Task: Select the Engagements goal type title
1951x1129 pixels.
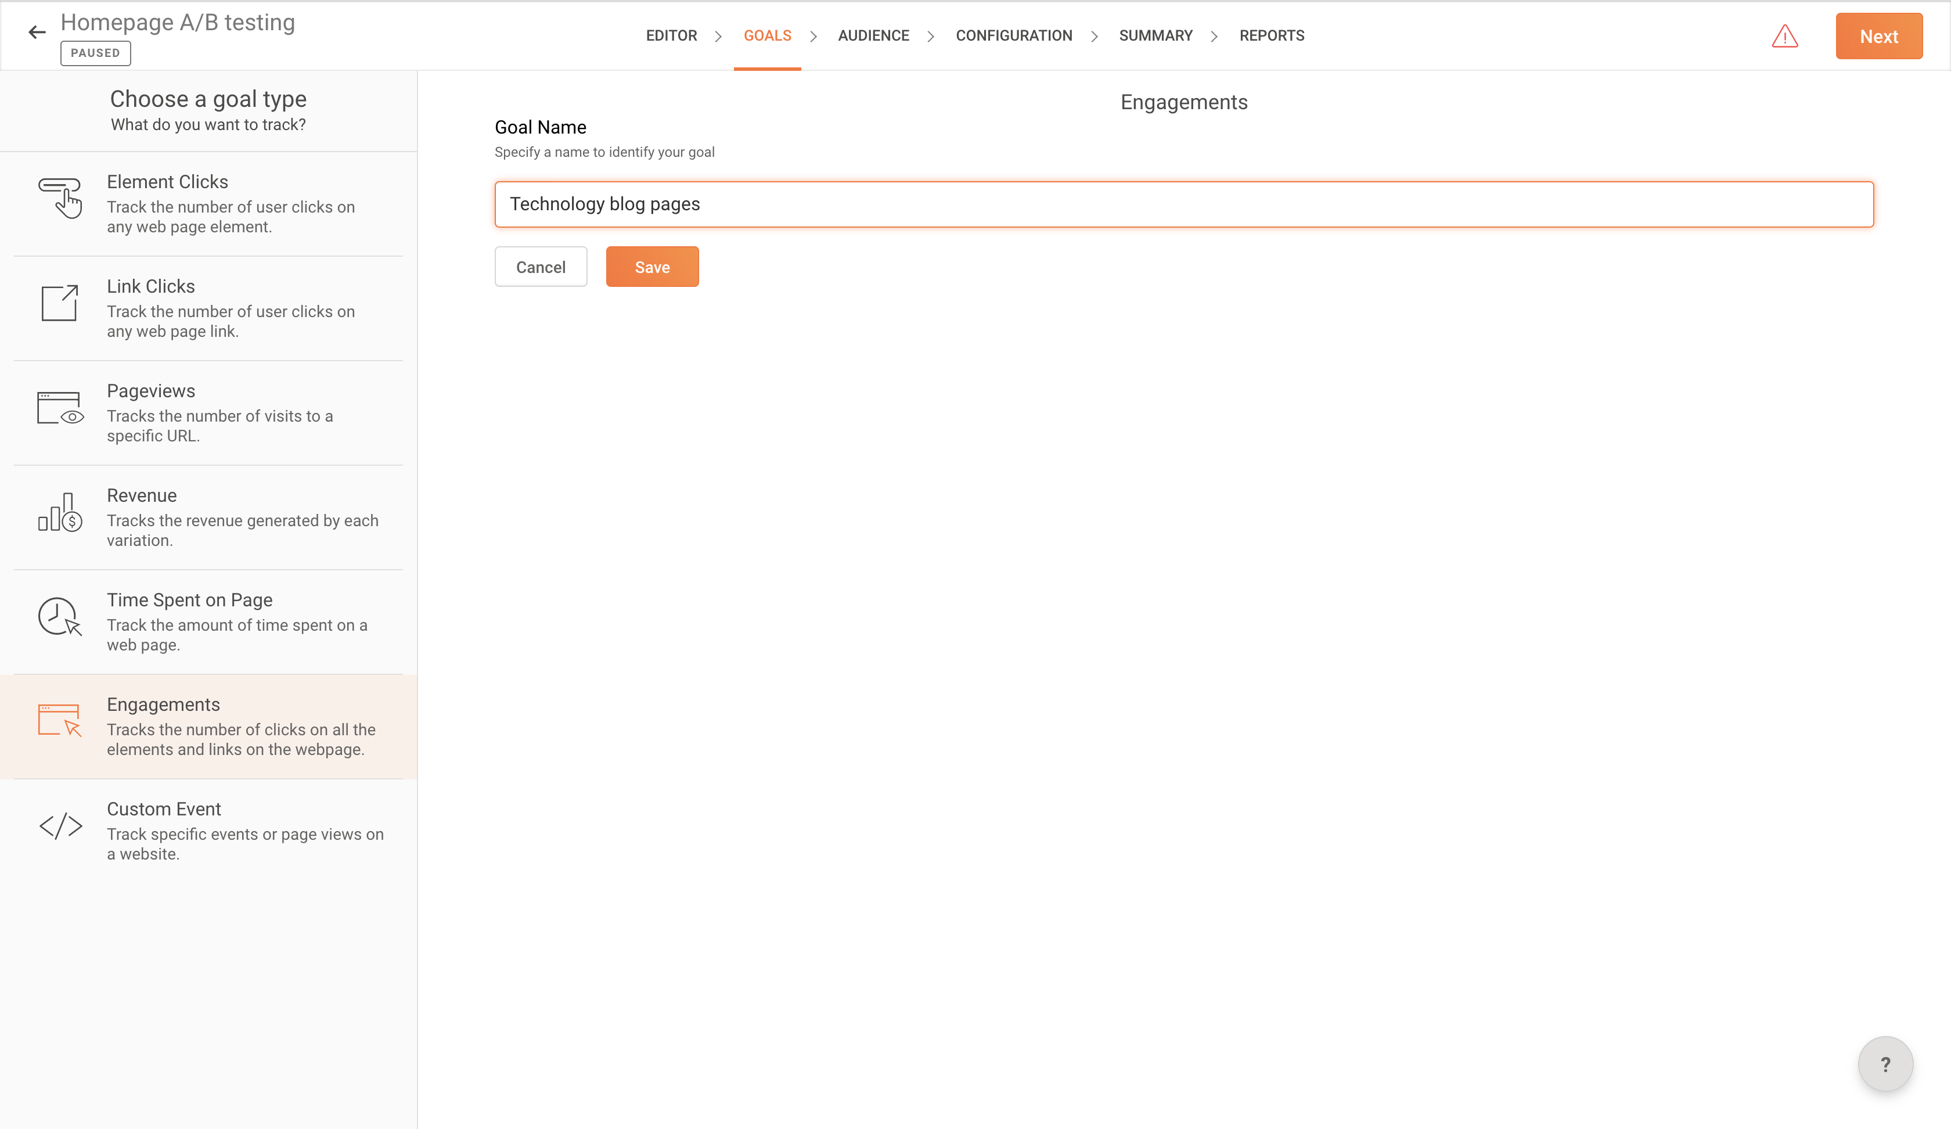Action: coord(163,704)
